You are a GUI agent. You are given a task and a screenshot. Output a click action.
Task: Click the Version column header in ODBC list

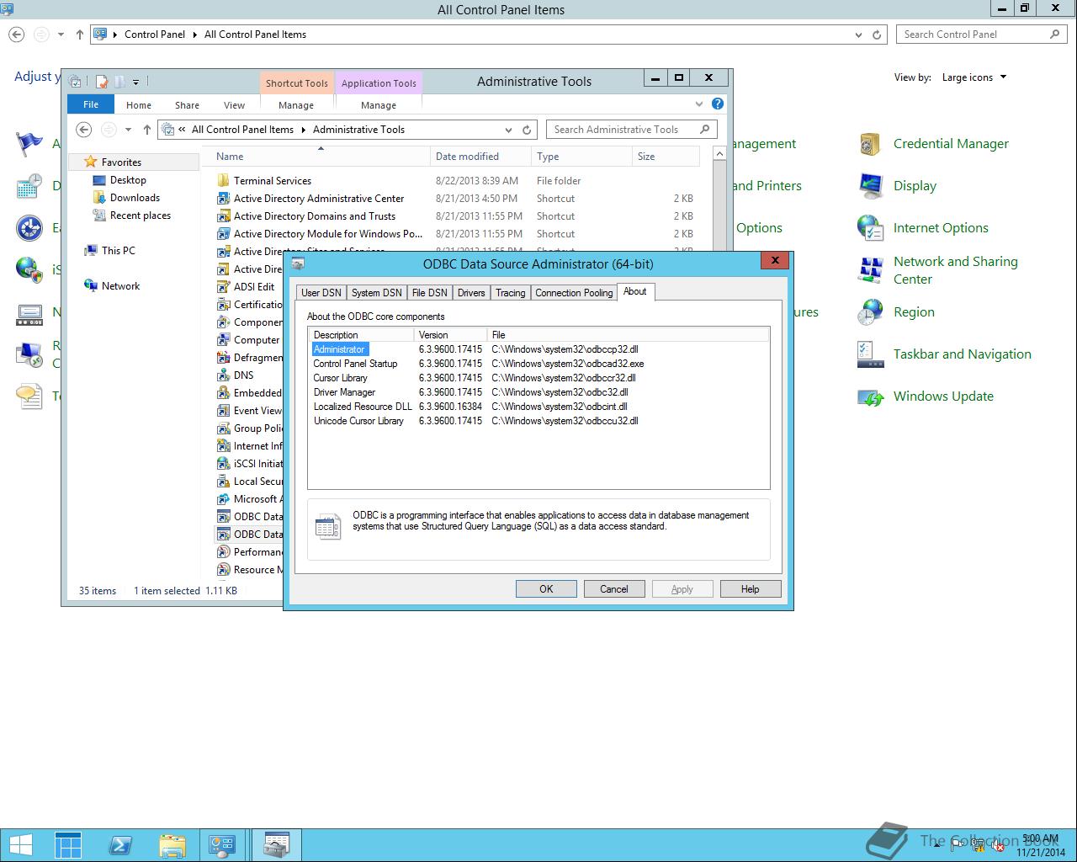pos(451,335)
